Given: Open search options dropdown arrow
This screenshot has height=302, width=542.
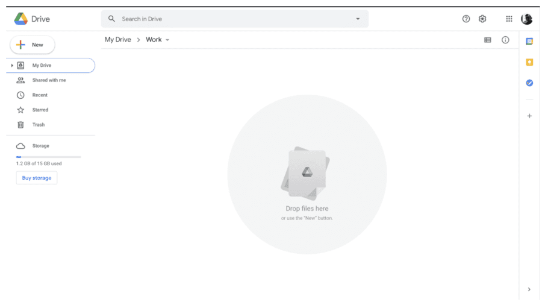Looking at the screenshot, I should click(x=358, y=19).
